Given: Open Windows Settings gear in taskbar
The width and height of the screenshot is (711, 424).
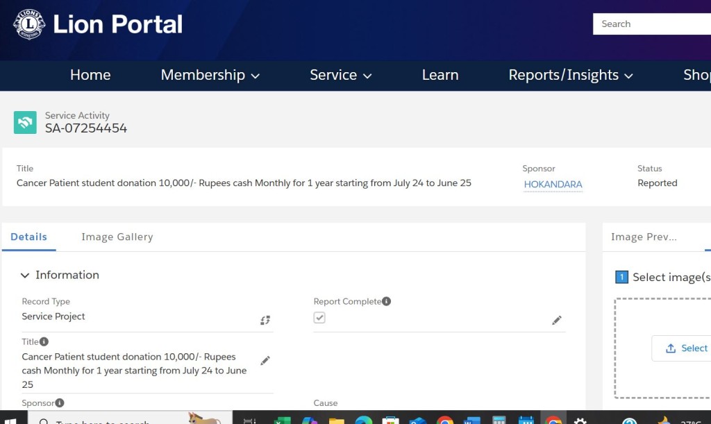Looking at the screenshot, I should (x=580, y=421).
